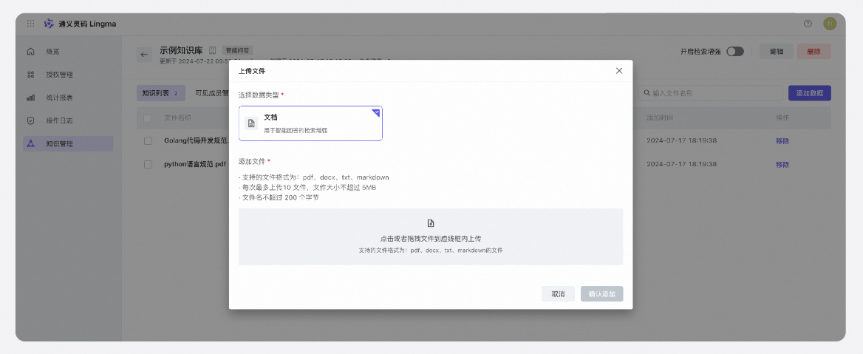Click the 添加数据 button
The width and height of the screenshot is (863, 354).
coord(810,93)
